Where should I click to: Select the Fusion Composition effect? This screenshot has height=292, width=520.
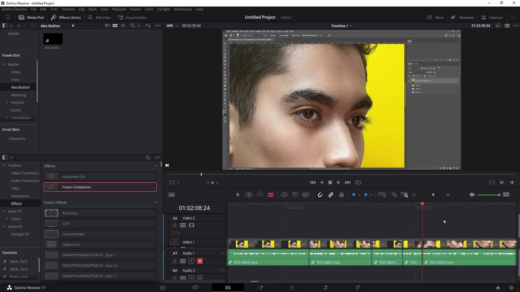pos(100,187)
